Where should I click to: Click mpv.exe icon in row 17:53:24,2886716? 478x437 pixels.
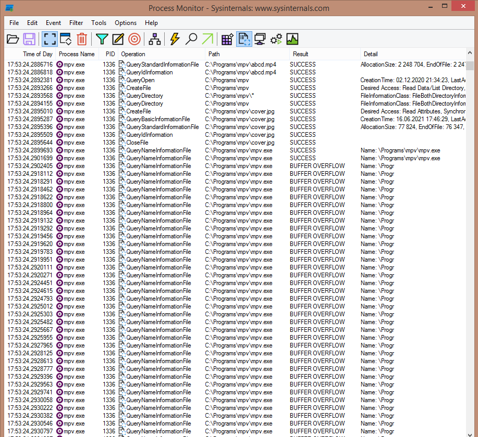60,65
